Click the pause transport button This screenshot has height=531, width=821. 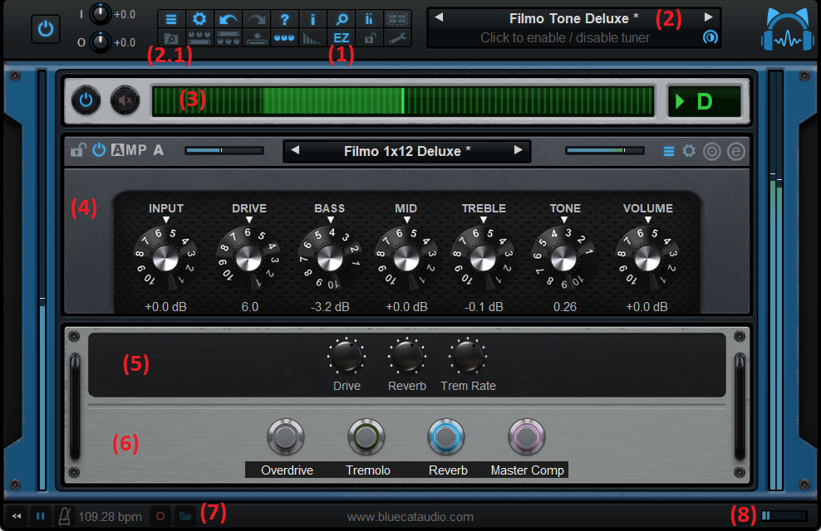point(41,516)
